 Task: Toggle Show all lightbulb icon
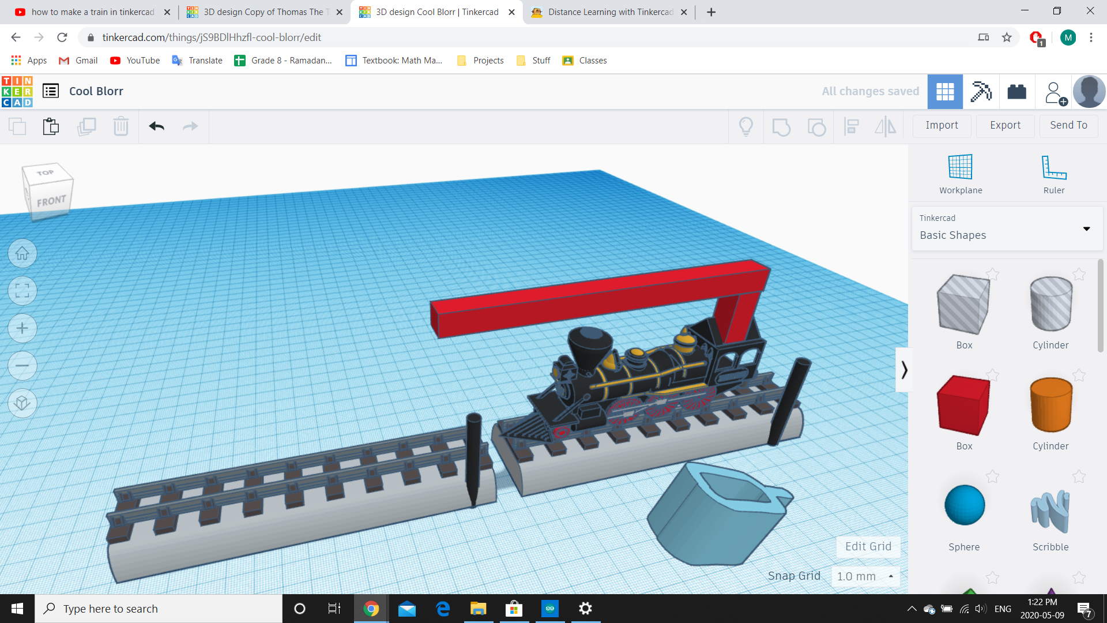746,126
